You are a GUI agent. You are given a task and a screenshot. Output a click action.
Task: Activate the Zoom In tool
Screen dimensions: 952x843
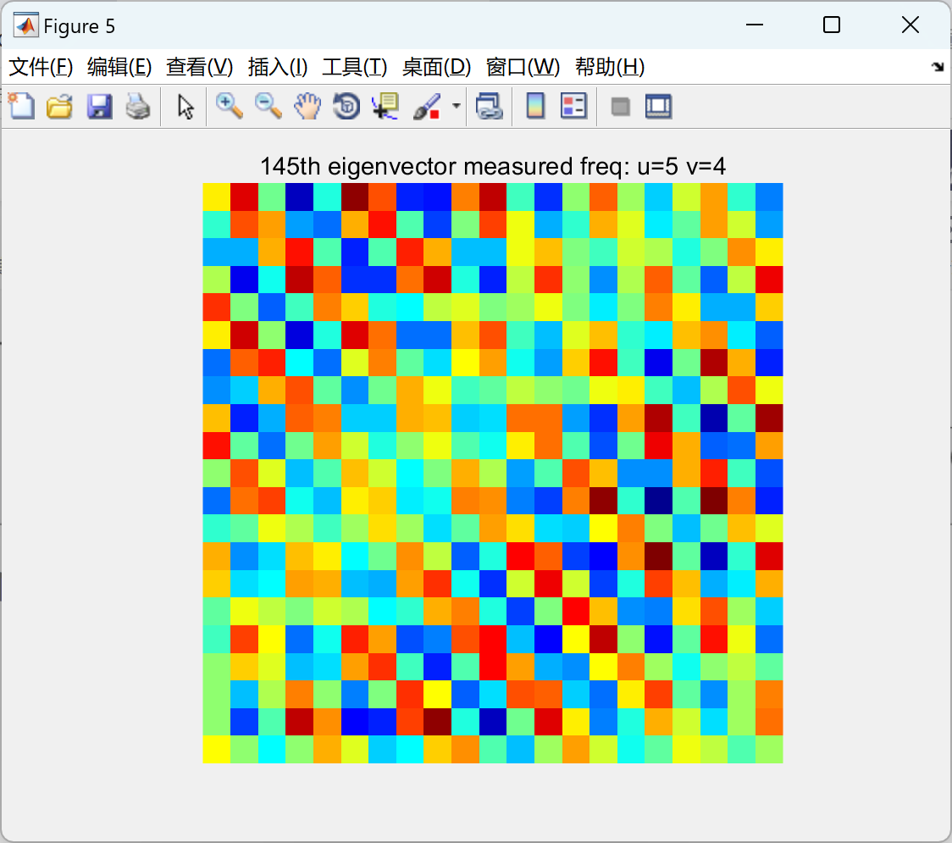coord(230,106)
